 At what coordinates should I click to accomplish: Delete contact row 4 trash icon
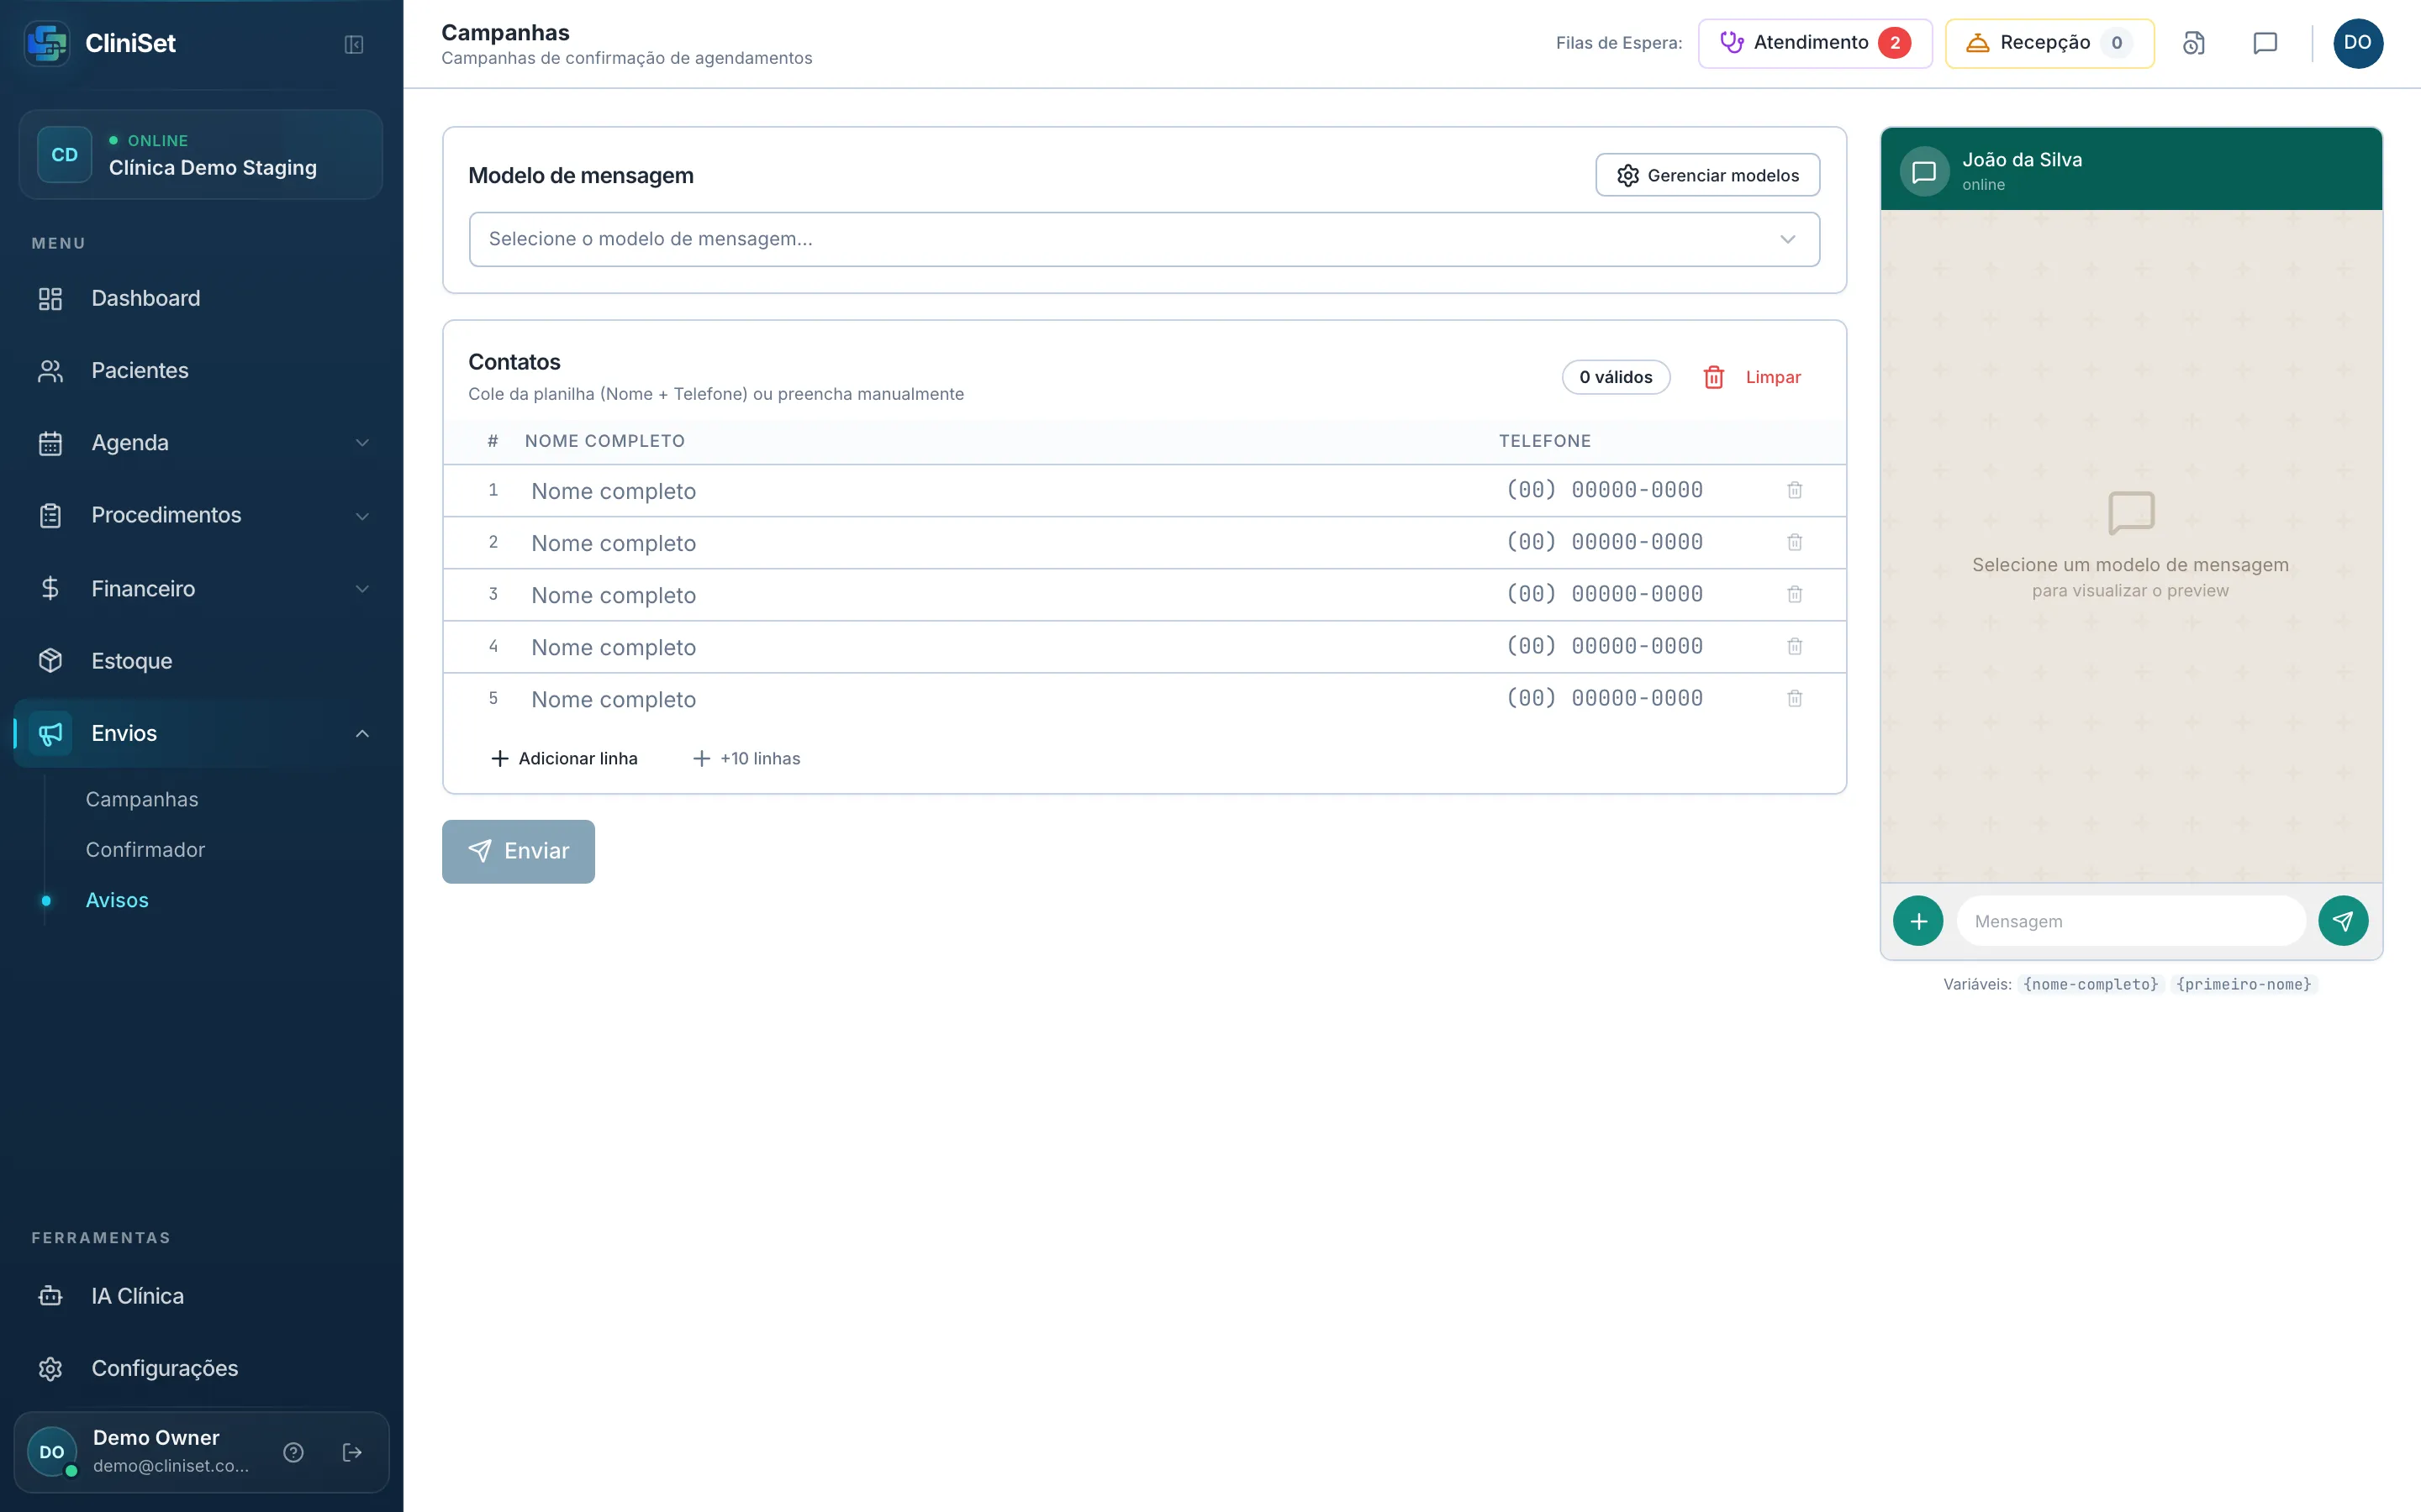point(1795,646)
